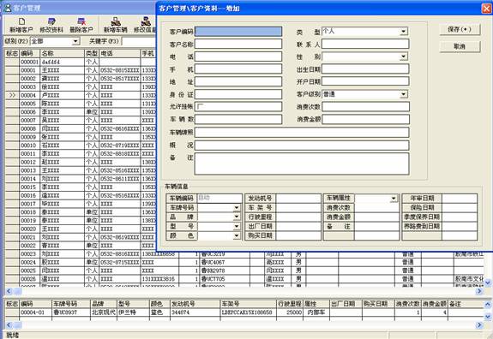The width and height of the screenshot is (493, 339).
Task: Click the 客户名称 input field
Action: coord(238,44)
